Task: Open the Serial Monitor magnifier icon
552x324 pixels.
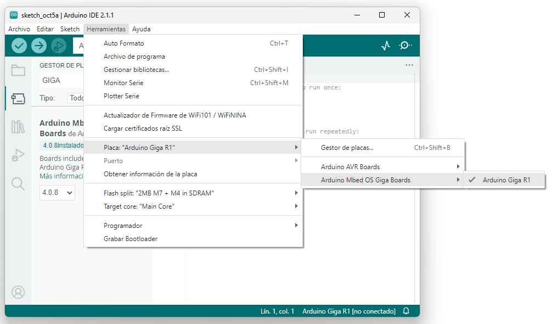Action: (x=405, y=46)
